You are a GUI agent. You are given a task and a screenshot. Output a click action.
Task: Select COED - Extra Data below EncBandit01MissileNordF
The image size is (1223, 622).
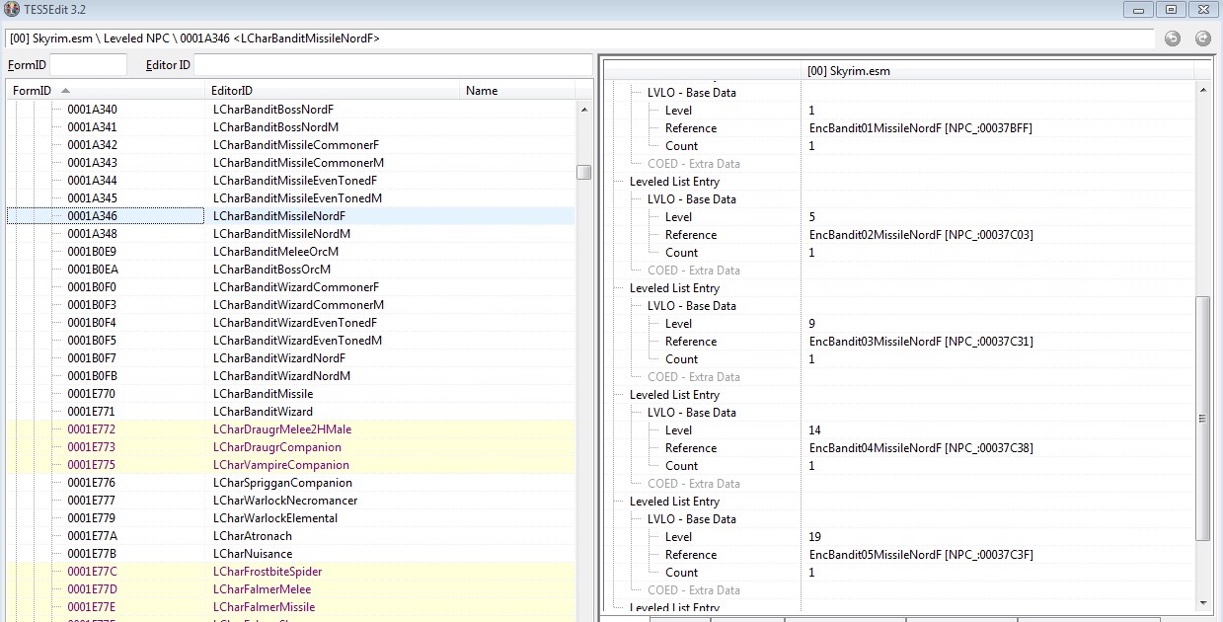694,164
